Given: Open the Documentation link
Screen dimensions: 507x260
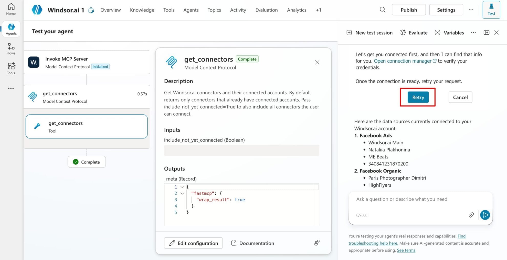Looking at the screenshot, I should pyautogui.click(x=252, y=243).
